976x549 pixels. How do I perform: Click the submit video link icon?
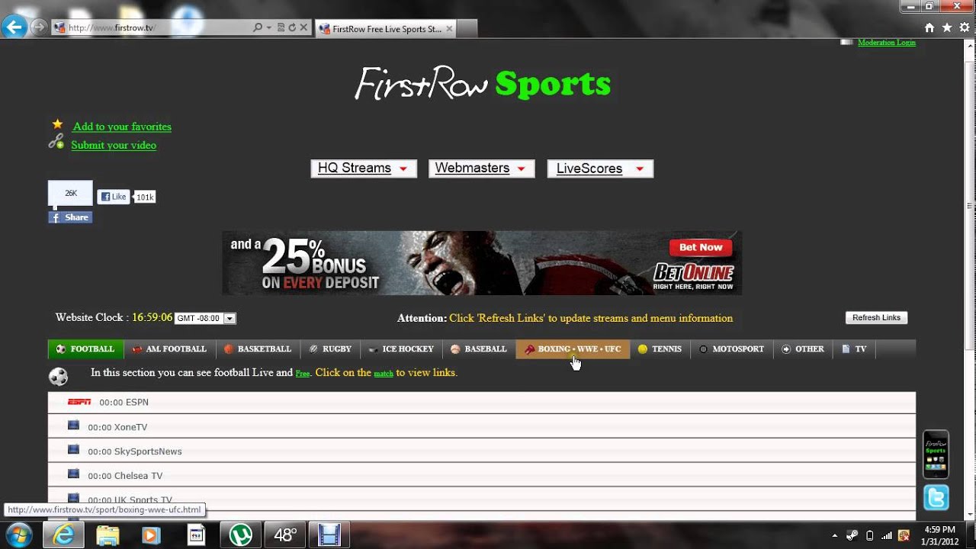tap(56, 142)
